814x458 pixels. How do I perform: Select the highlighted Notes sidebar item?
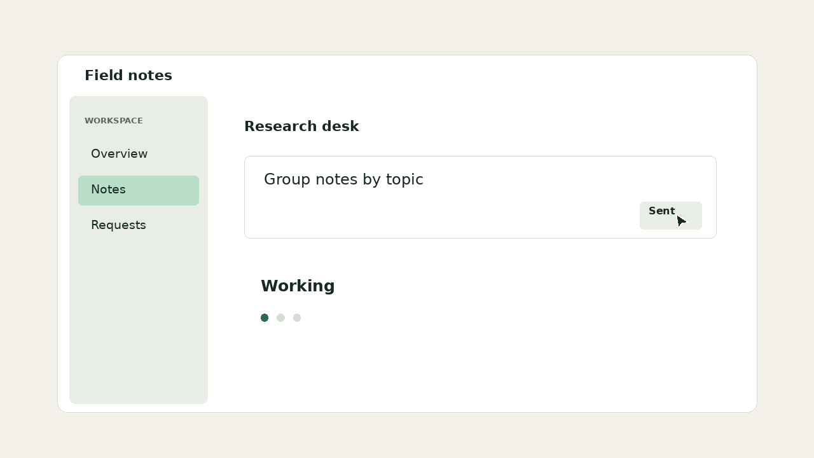click(x=139, y=190)
